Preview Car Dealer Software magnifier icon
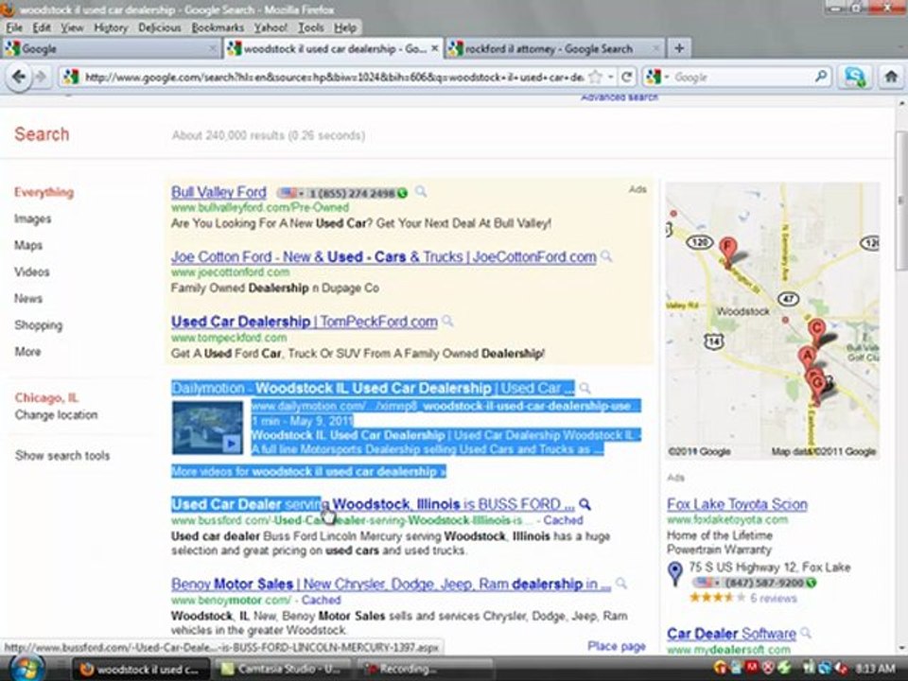The width and height of the screenshot is (908, 681). tap(806, 633)
